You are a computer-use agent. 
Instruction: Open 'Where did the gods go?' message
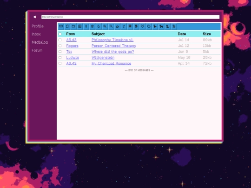112,52
